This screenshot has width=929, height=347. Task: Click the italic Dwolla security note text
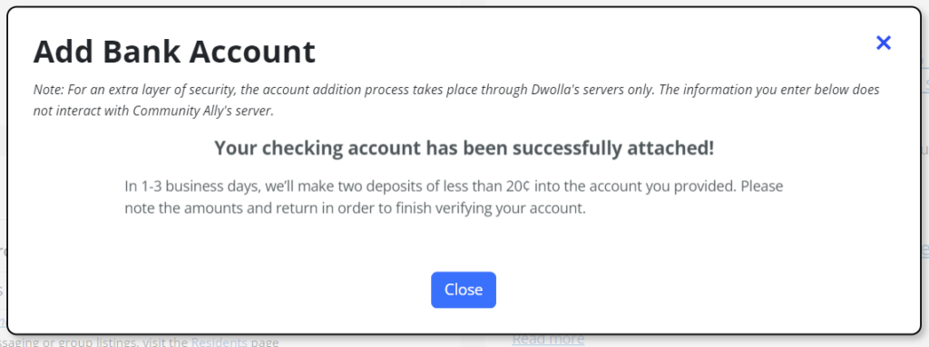(x=456, y=100)
